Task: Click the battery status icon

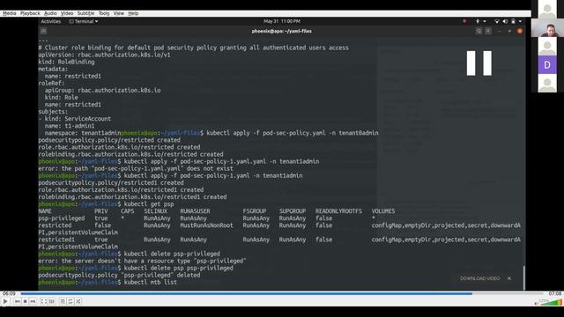Action: (513, 21)
